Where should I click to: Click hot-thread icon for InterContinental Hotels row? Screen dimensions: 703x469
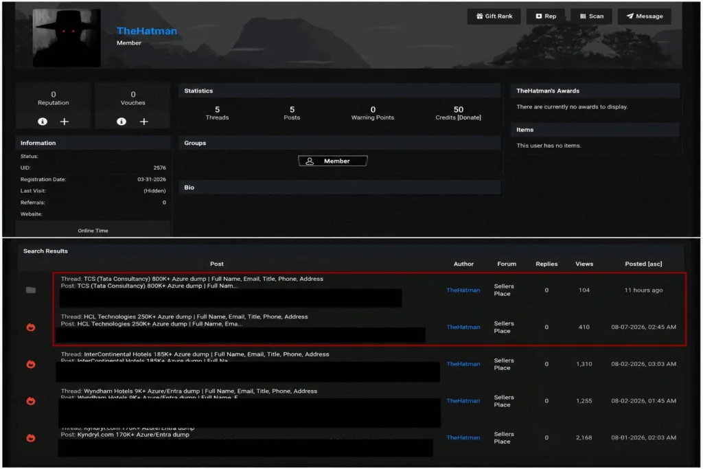30,364
